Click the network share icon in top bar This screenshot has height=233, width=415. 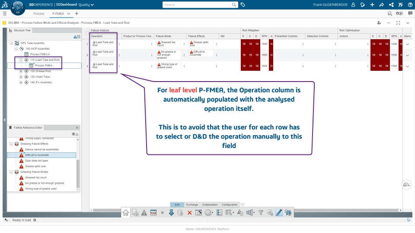(391, 5)
